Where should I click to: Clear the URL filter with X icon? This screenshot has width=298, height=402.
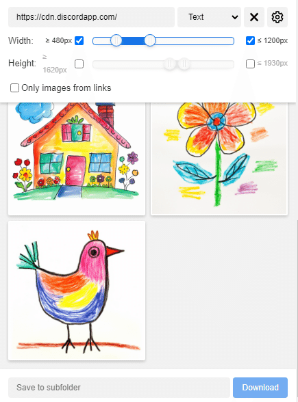click(x=254, y=17)
